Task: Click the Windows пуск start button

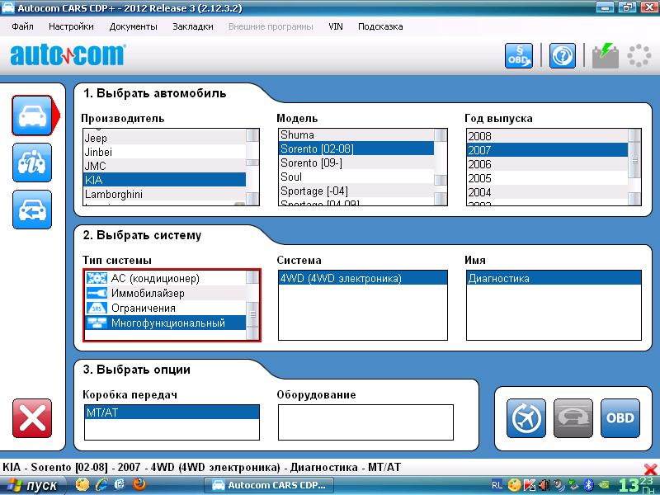Action: coord(33,485)
